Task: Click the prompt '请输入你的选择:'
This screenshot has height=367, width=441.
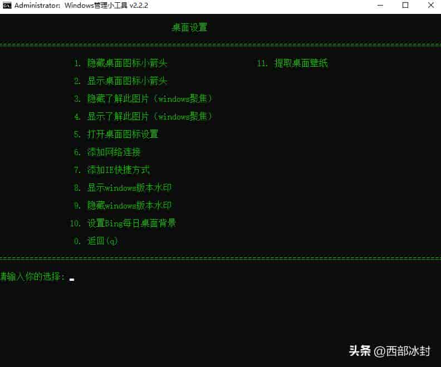Action: click(x=33, y=276)
